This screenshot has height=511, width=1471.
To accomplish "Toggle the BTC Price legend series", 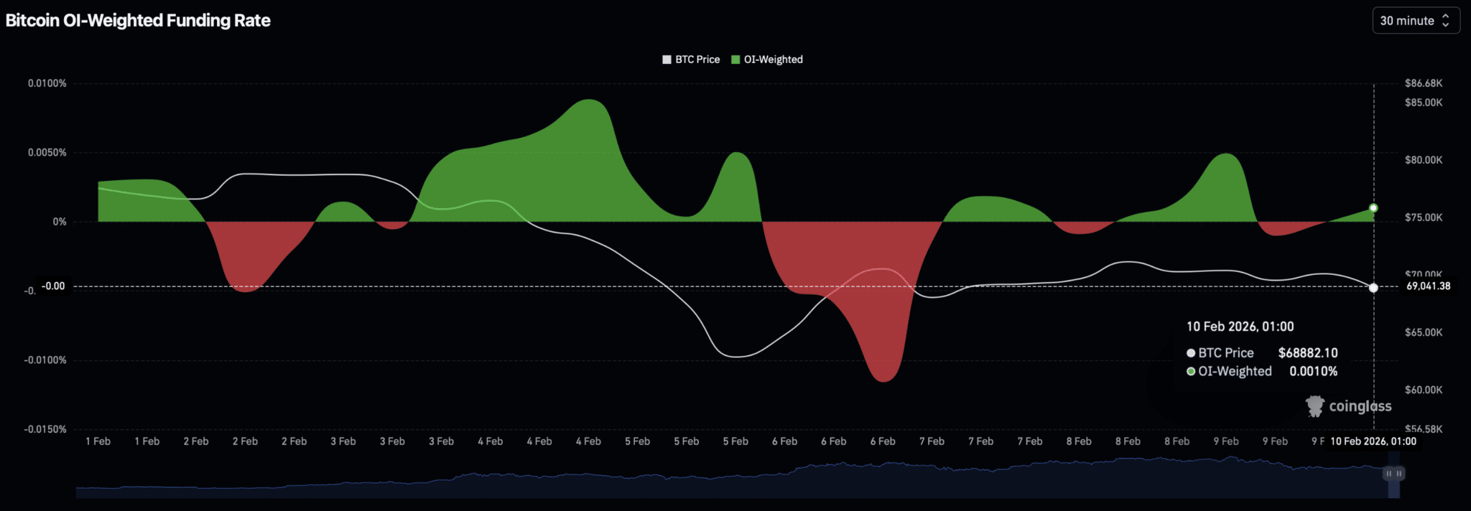I will point(697,60).
